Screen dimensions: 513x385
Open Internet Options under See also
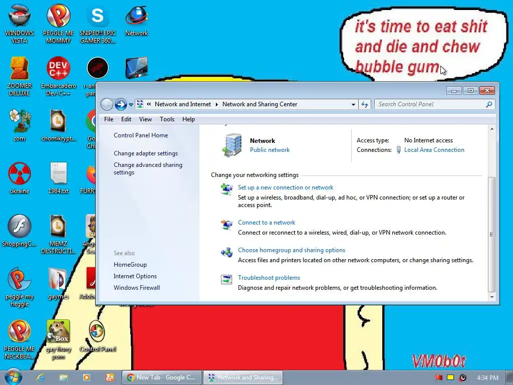pyautogui.click(x=135, y=276)
